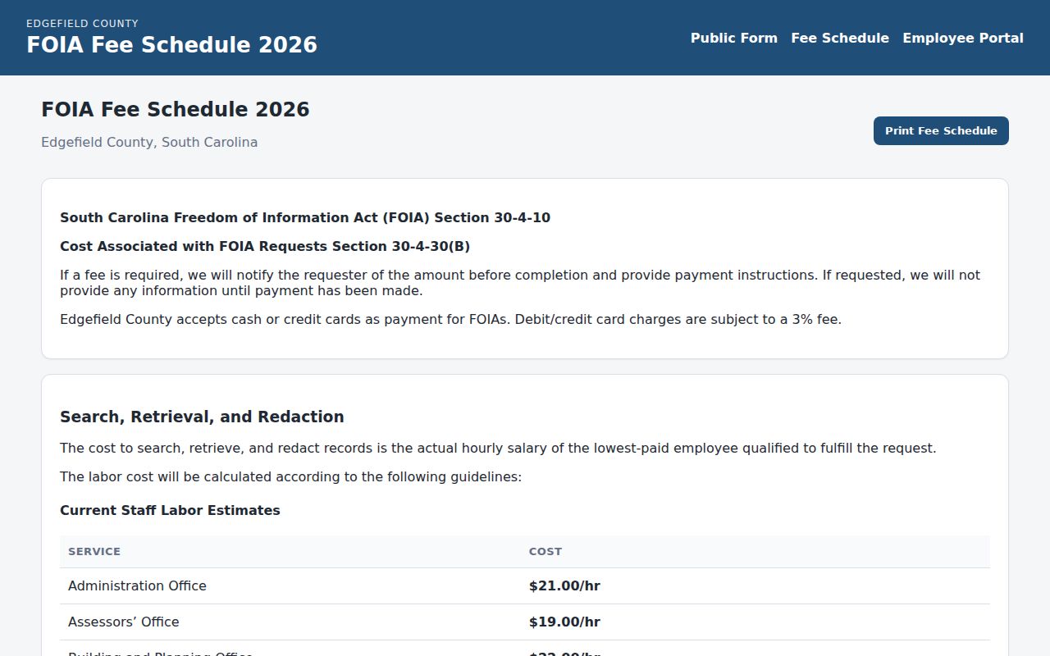1050x656 pixels.
Task: Click the Cost Associated with FOIA Requests heading
Action: pos(265,246)
